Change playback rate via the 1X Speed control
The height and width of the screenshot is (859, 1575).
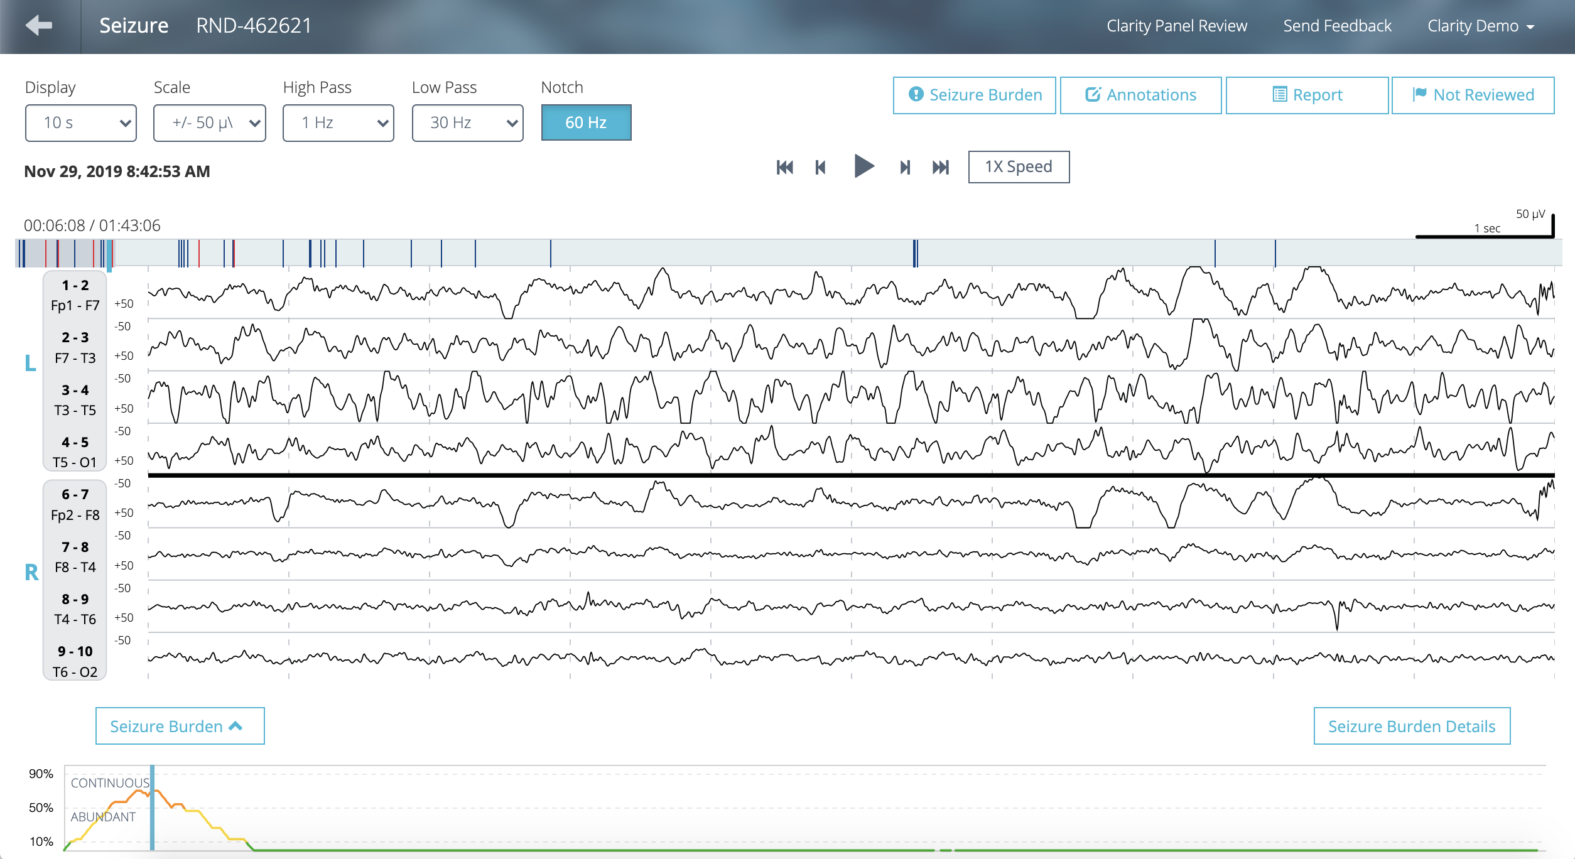(1018, 166)
